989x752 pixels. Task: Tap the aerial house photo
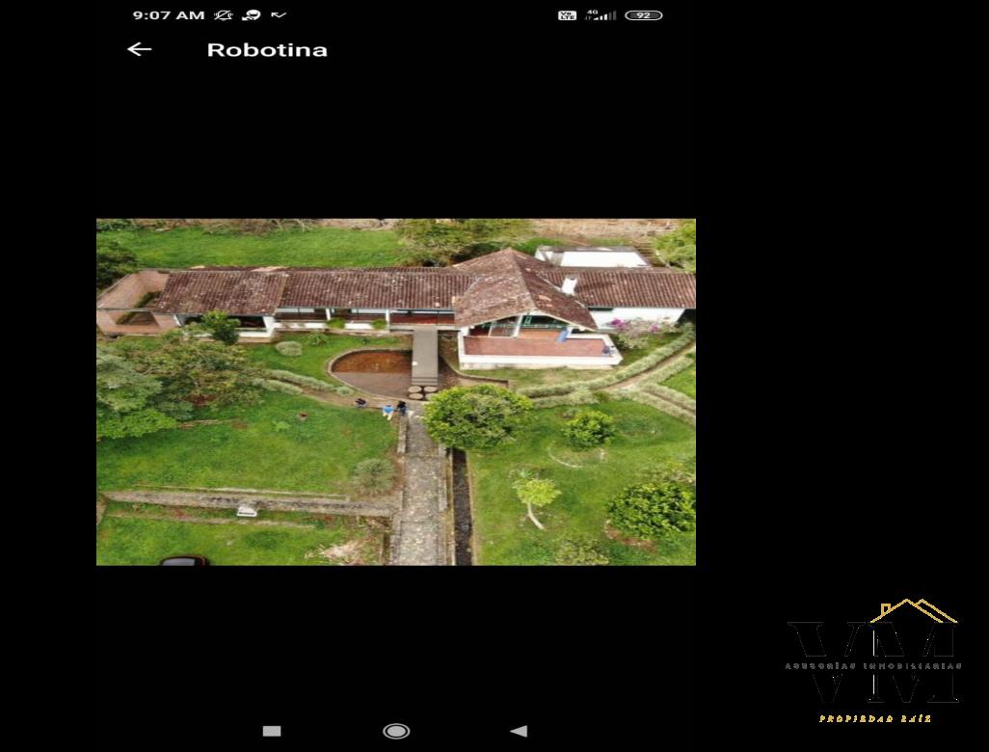[x=395, y=390]
